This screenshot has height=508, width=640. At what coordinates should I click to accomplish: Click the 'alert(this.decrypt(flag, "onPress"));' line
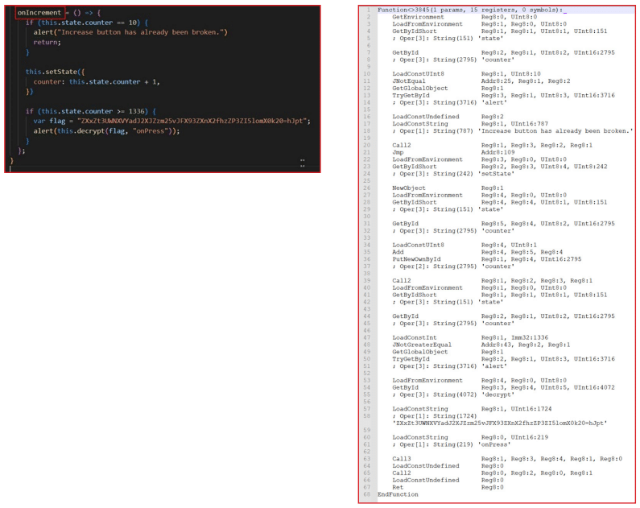(106, 131)
